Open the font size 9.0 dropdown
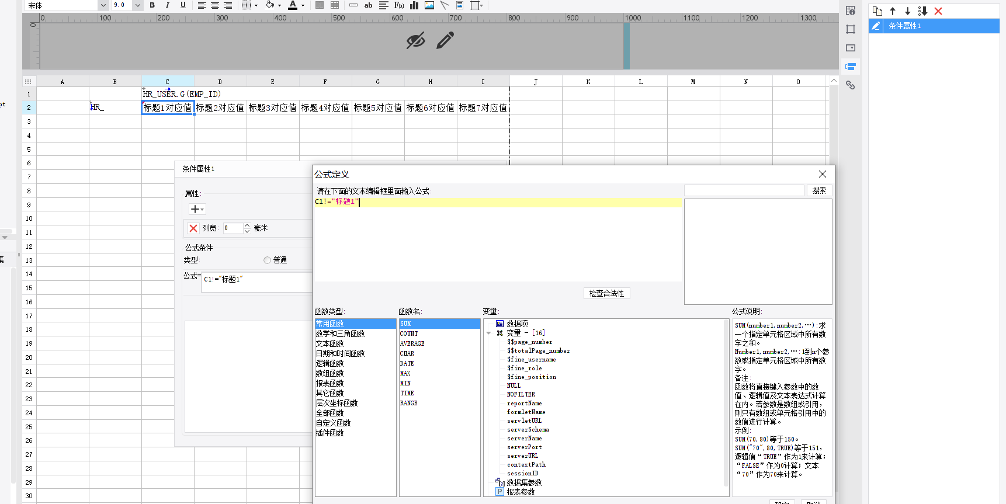The width and height of the screenshot is (1006, 504). pyautogui.click(x=138, y=5)
